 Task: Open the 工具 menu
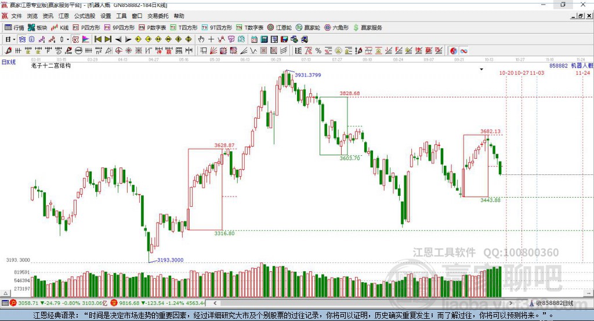click(x=121, y=16)
